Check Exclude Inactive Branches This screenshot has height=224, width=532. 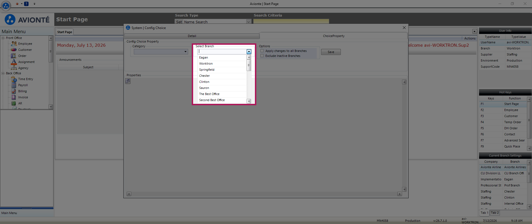[262, 56]
